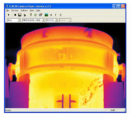Viewport: 131px width, 117px height.
Task: Open the 30.0 Hz frame rate dropdown
Action: [52, 20]
